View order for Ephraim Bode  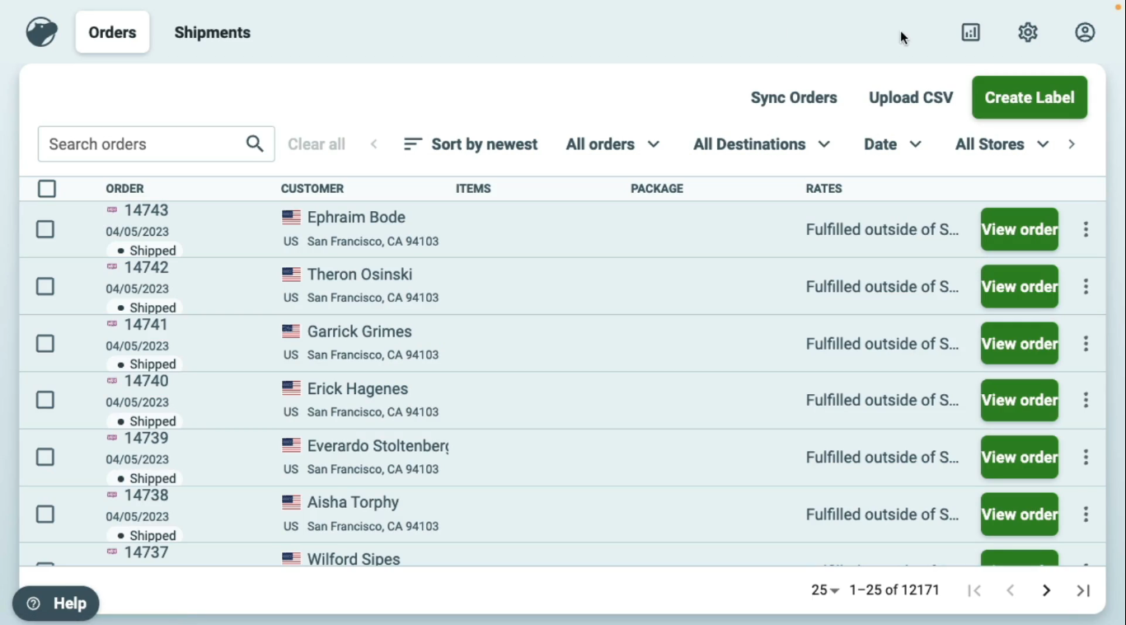coord(1020,229)
